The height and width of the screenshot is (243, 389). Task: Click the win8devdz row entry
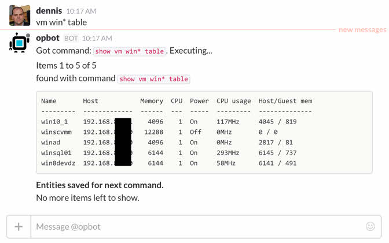(x=168, y=163)
